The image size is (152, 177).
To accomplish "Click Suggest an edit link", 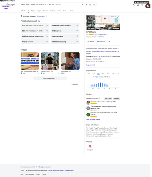I will tap(91, 65).
